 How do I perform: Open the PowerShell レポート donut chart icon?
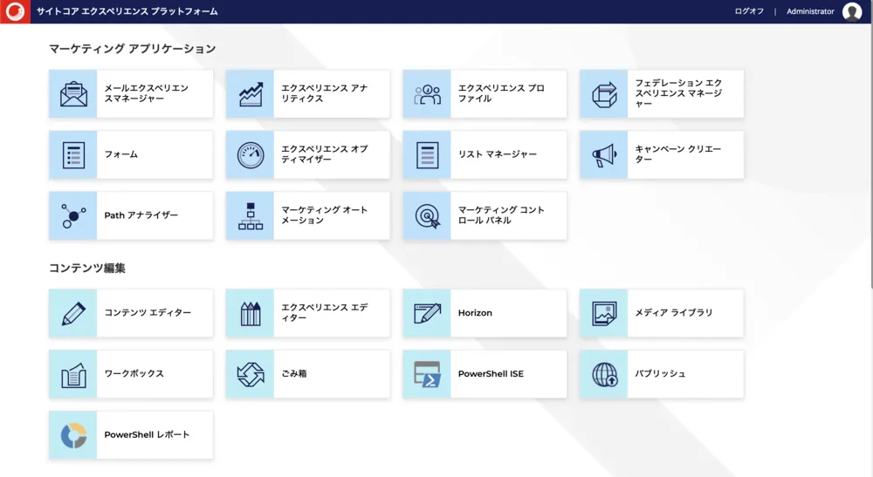click(73, 435)
